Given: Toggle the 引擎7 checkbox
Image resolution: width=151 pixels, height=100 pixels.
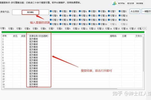Looking at the screenshot, I should pos(109,11).
